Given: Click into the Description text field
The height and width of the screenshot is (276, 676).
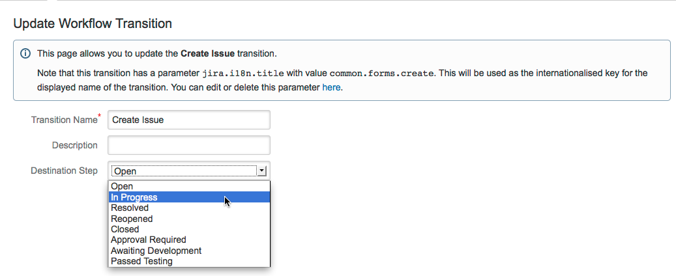Looking at the screenshot, I should (x=188, y=145).
